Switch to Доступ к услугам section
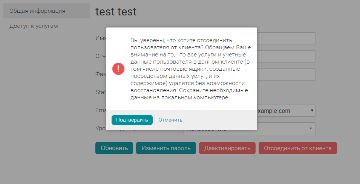The height and width of the screenshot is (184, 360). 34,26
